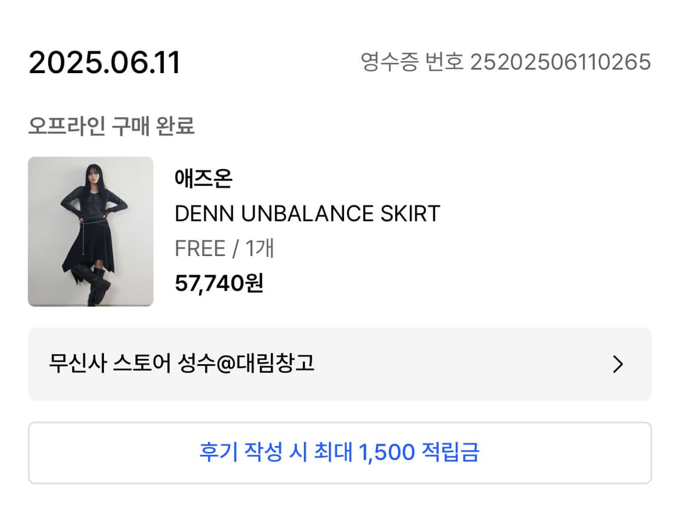Click the 후기 작성 시 최대 1,500 적립금 button
This screenshot has width=680, height=511.
click(x=340, y=452)
